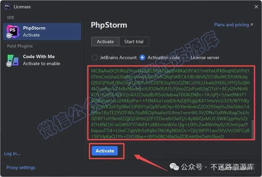Click the minus badge on PhpStorm icon
The image size is (262, 177).
pos(9,36)
